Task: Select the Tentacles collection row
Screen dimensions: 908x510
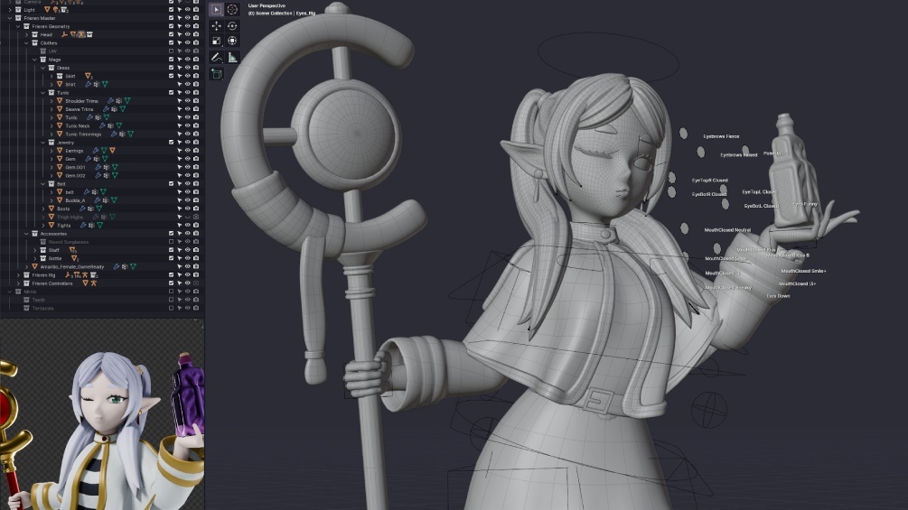Action: click(x=42, y=308)
